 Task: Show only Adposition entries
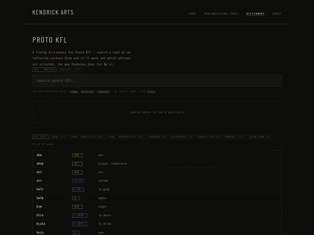[209, 137]
